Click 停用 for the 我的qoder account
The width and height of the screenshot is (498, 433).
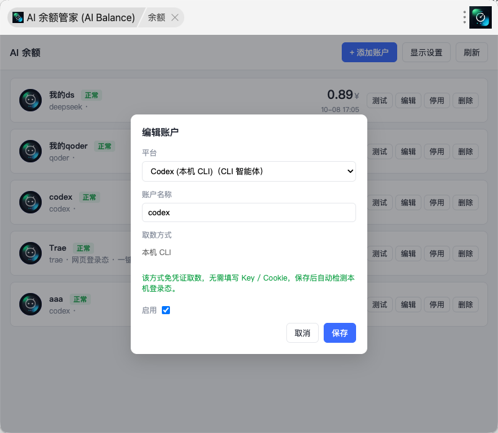point(437,152)
